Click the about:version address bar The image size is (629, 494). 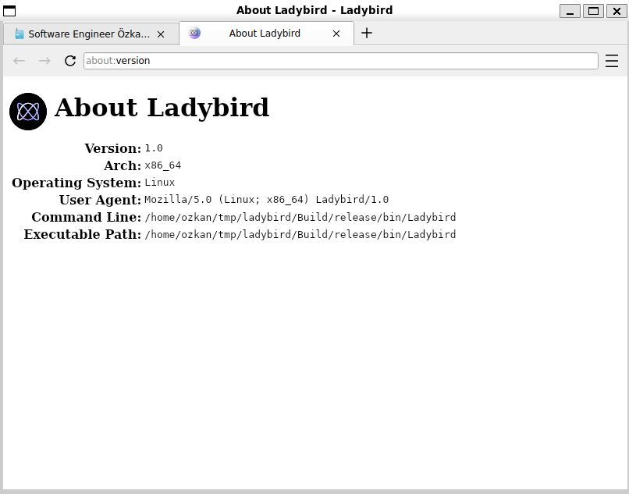click(x=340, y=61)
